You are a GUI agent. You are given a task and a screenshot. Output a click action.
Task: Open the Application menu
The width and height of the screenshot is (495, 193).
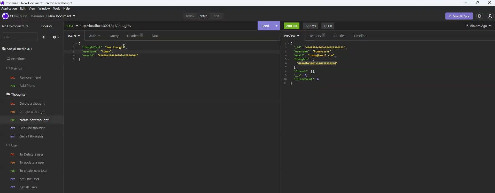(9, 9)
